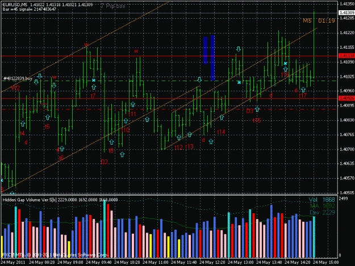Click the up arrow above the t10 label
The width and height of the screenshot is (355, 266).
126,121
